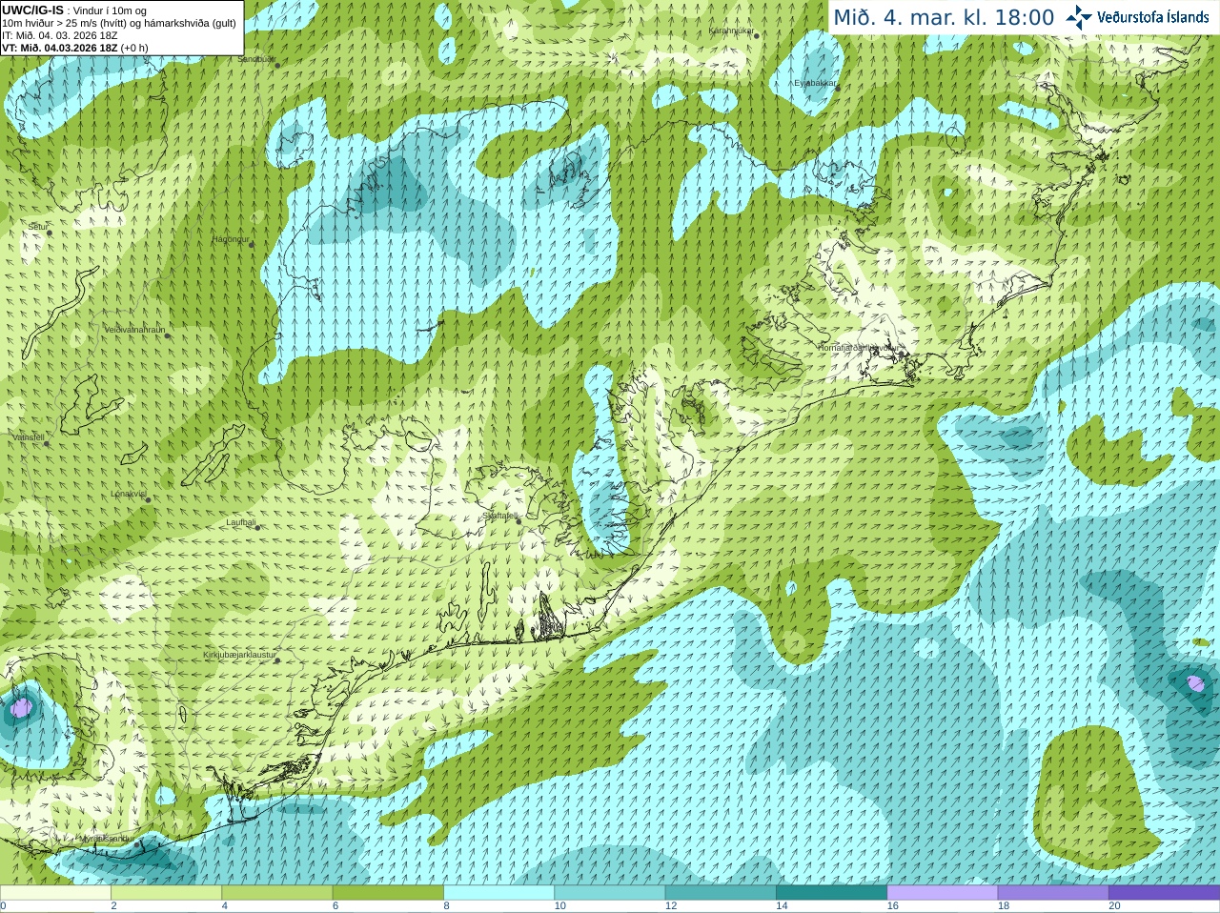Click the legend value '20'

point(1114,906)
